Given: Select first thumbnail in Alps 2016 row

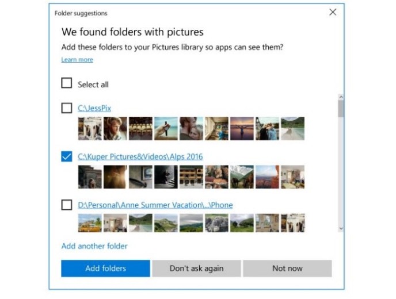Looking at the screenshot, I should click(x=89, y=177).
